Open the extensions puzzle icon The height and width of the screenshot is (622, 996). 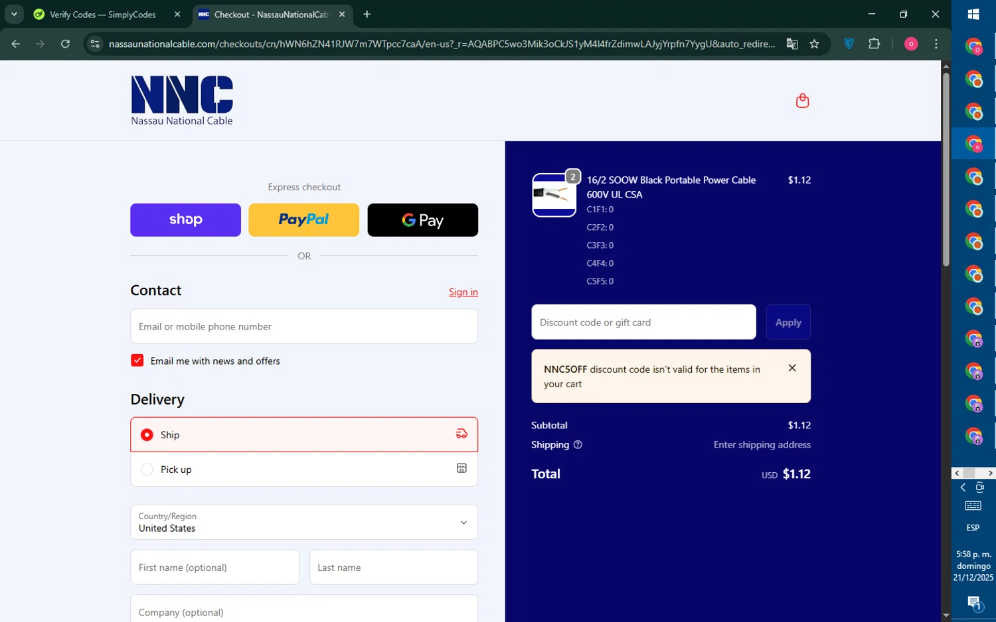click(874, 44)
